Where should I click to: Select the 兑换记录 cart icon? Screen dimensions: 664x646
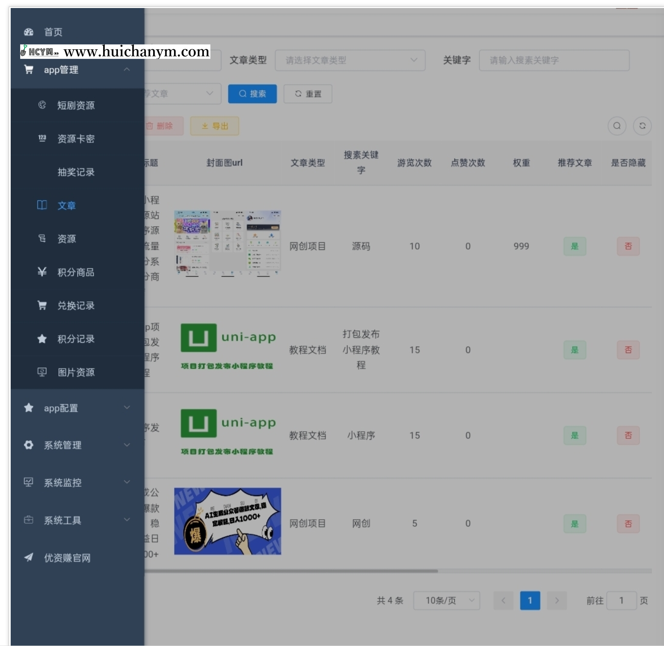42,305
